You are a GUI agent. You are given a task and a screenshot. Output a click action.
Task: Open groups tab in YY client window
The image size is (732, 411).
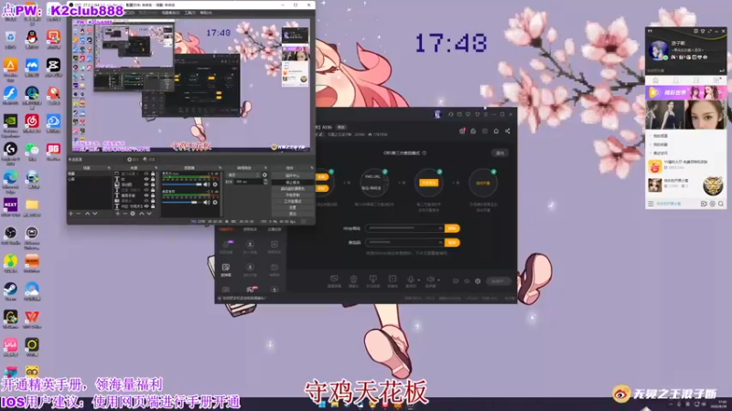[x=696, y=80]
